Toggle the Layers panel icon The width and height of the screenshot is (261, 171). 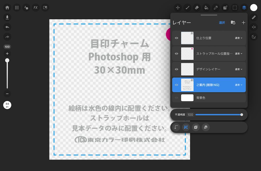tap(244, 8)
